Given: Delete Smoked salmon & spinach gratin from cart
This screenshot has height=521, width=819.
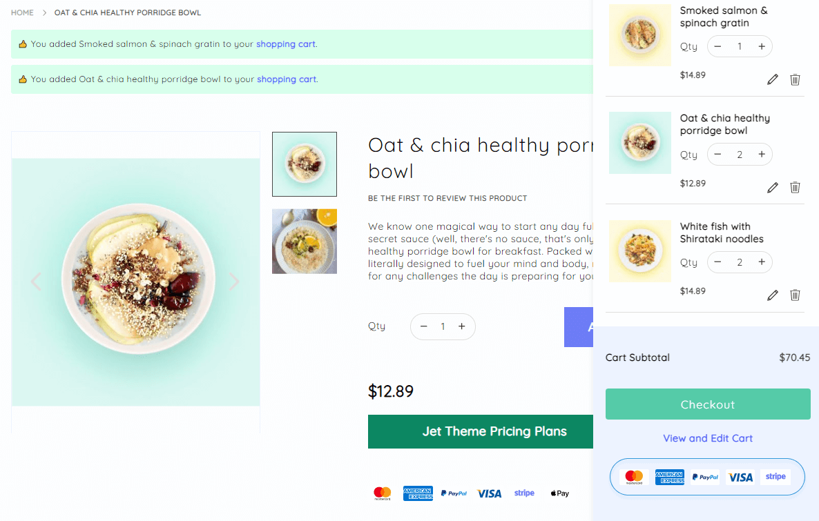Looking at the screenshot, I should 795,79.
